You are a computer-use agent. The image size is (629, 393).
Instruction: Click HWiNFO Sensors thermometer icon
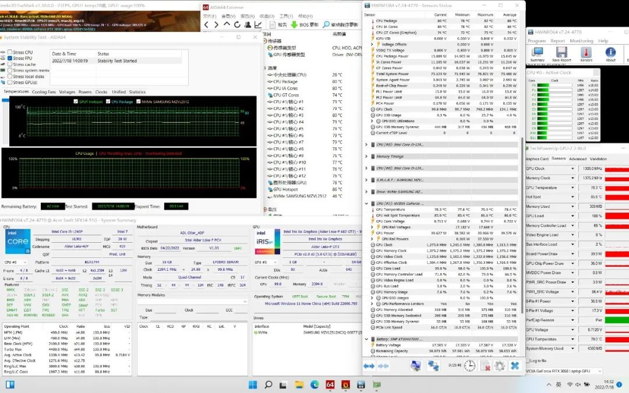point(585,53)
